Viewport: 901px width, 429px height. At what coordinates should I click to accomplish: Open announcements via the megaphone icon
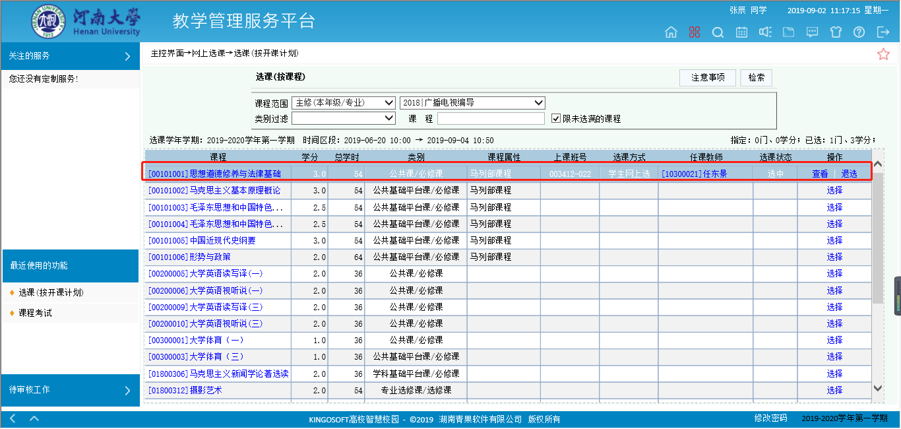click(765, 32)
